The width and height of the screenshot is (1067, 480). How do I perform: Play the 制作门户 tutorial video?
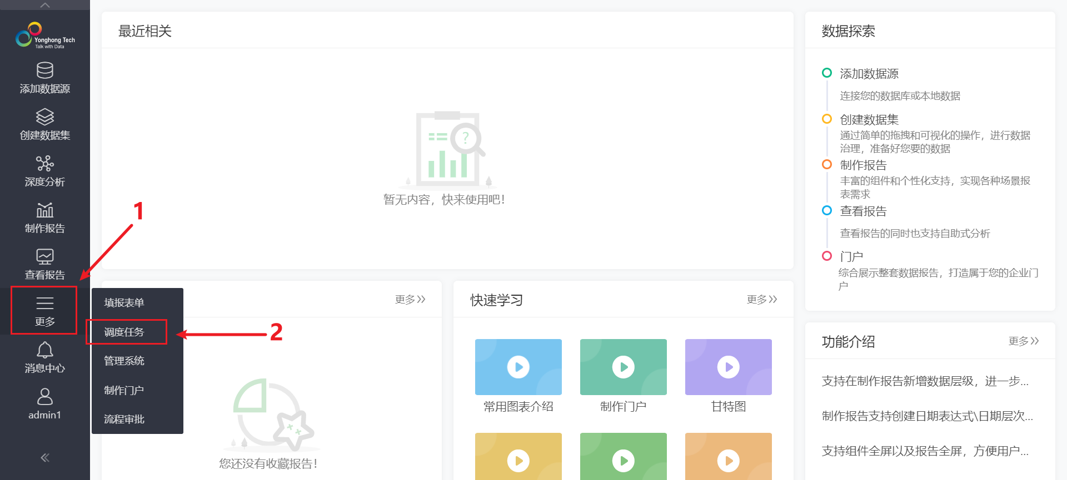624,367
